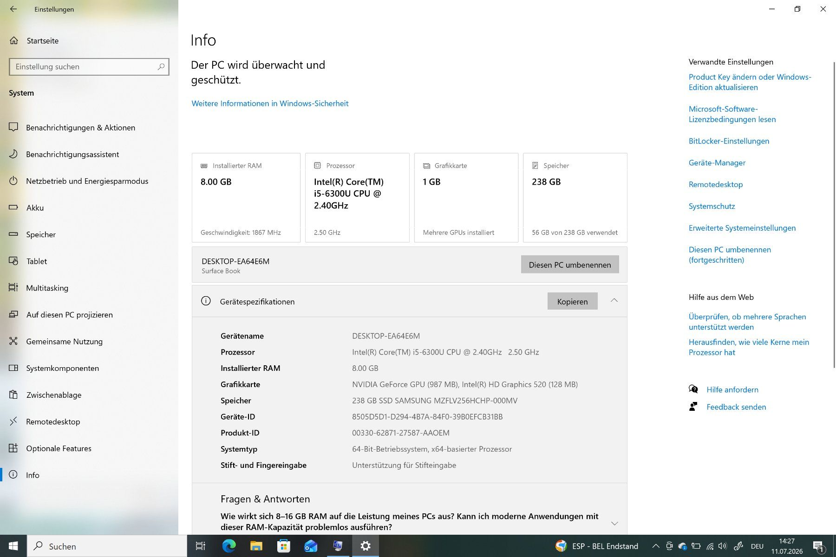The image size is (836, 557).
Task: Click the Prozessor info card
Action: pos(357,198)
